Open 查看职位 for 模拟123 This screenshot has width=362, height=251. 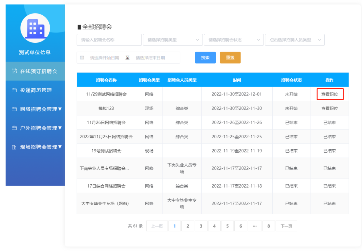[330, 108]
